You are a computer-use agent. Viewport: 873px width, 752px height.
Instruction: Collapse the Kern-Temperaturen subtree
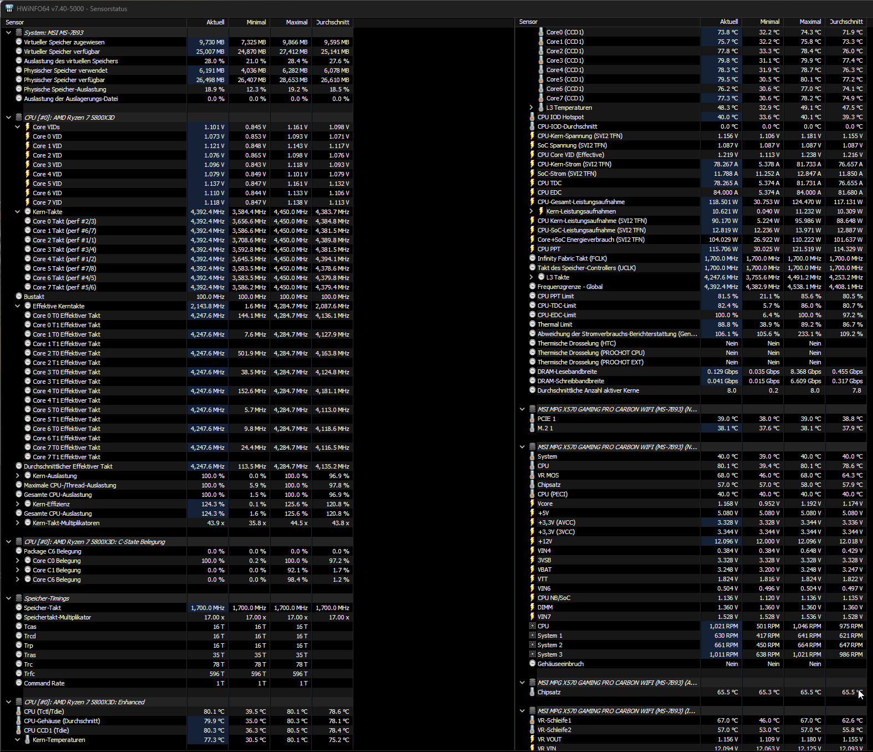pos(17,740)
